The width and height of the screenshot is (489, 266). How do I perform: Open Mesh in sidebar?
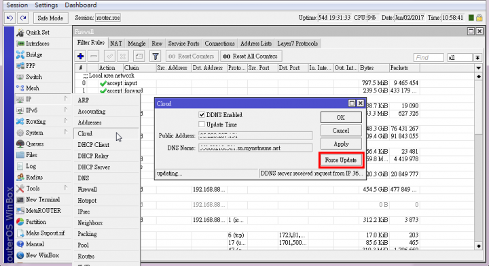pyautogui.click(x=33, y=88)
